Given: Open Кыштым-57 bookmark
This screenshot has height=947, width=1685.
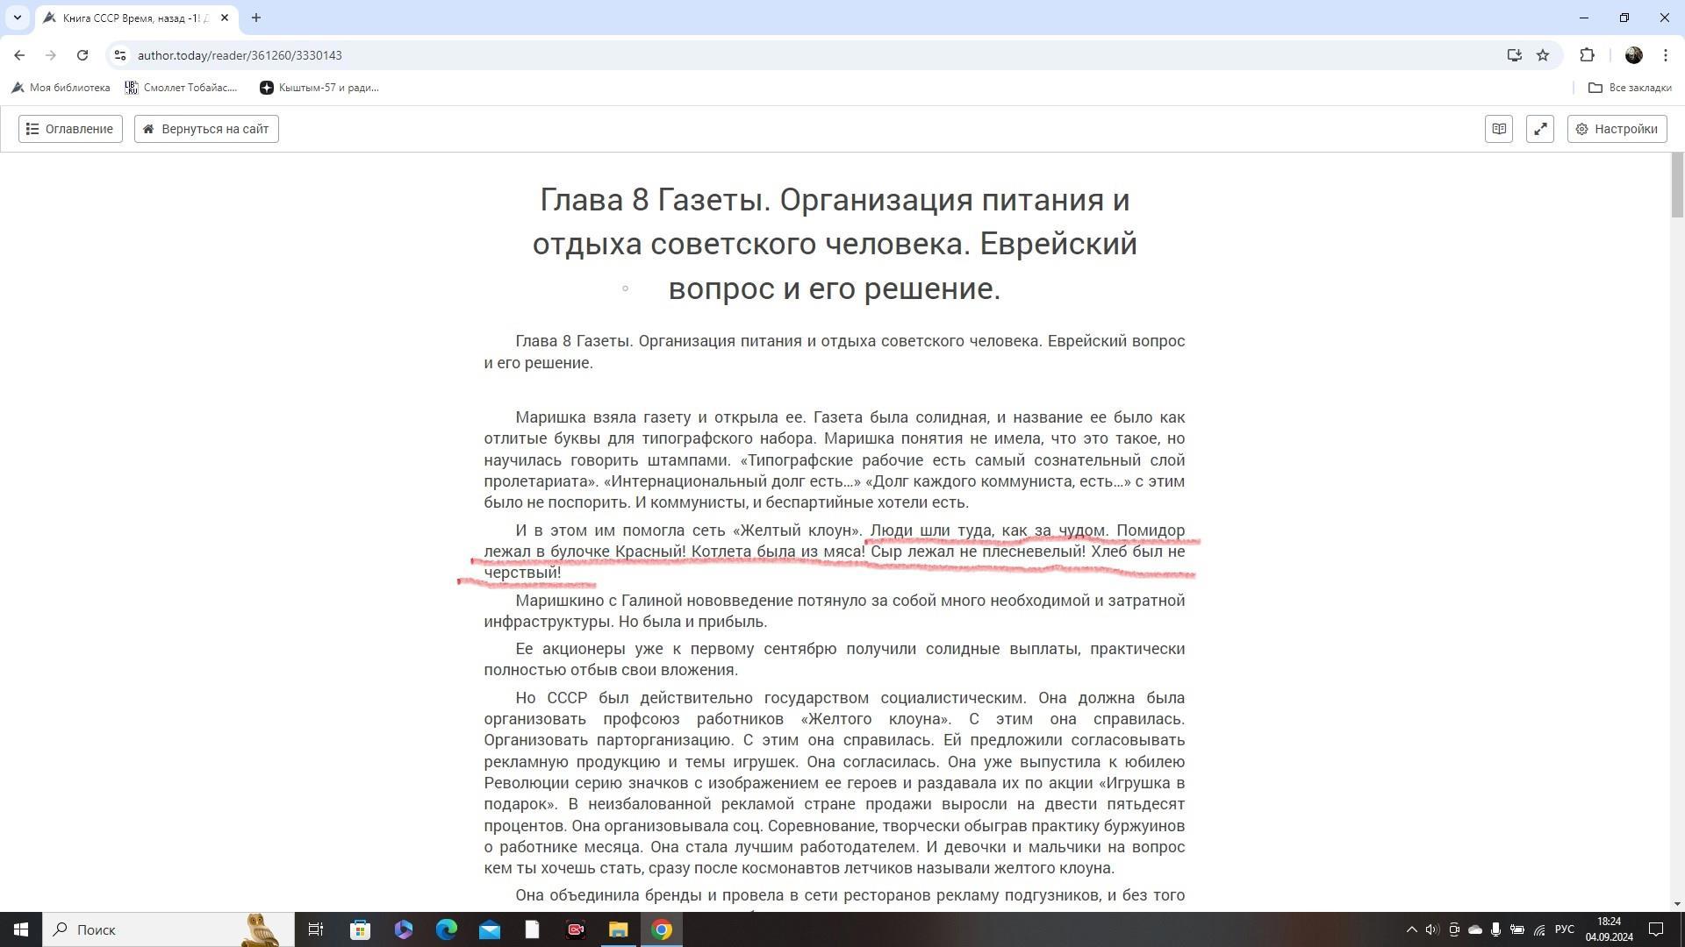Looking at the screenshot, I should (x=319, y=88).
